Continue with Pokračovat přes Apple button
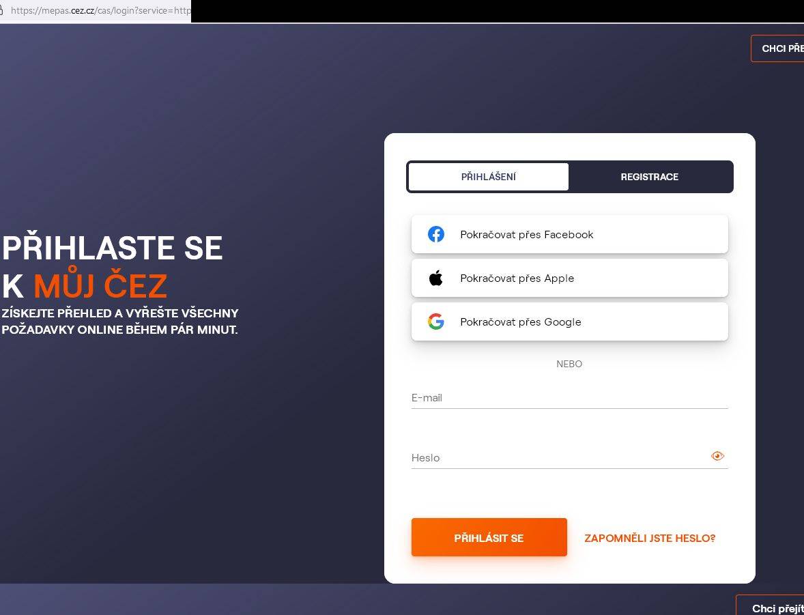Viewport: 804px width, 615px height. tap(570, 278)
